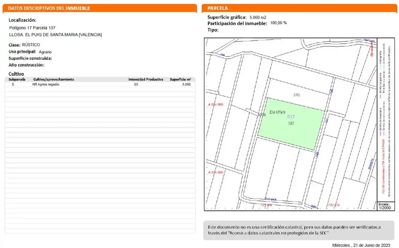Click the Clase RÚSTICO value
This screenshot has height=248, width=399.
(x=31, y=45)
